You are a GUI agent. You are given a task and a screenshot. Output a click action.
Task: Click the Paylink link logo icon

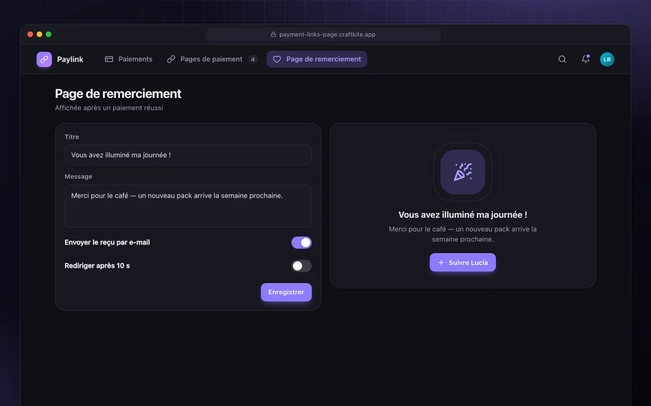pyautogui.click(x=44, y=59)
